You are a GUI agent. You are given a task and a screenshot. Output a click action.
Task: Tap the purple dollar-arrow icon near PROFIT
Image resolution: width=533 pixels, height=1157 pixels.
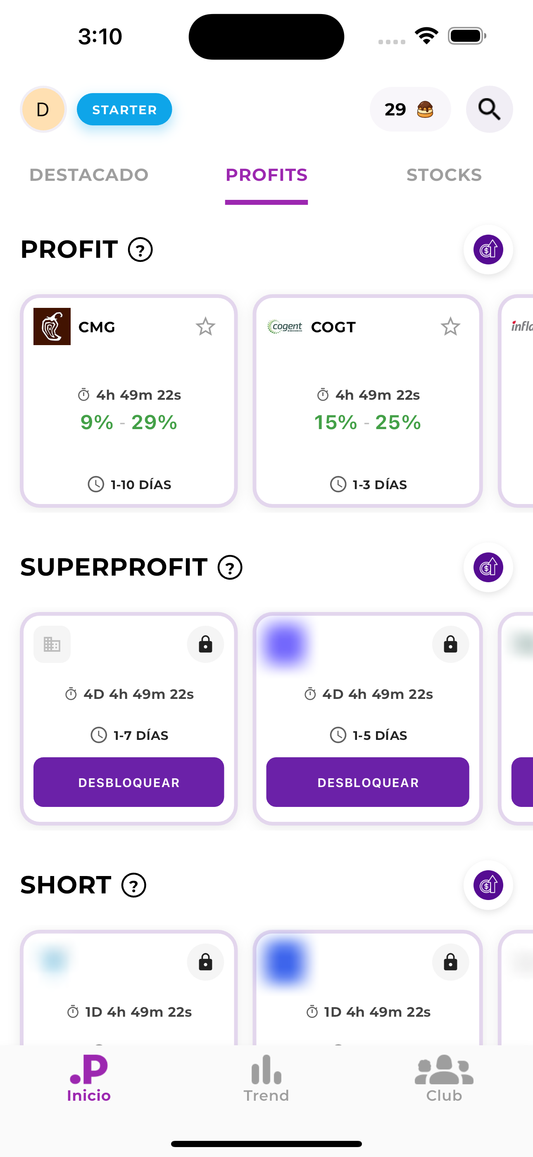[488, 249]
